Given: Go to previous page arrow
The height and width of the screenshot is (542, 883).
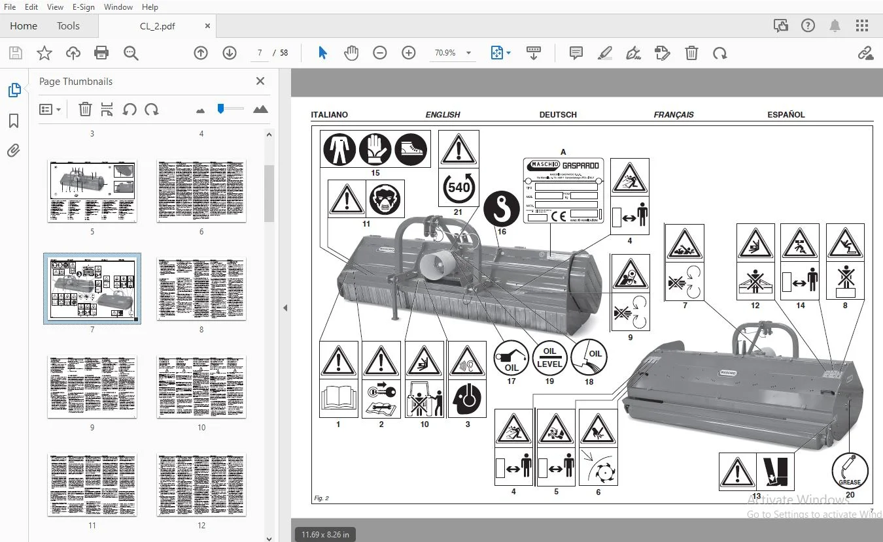Looking at the screenshot, I should point(201,53).
